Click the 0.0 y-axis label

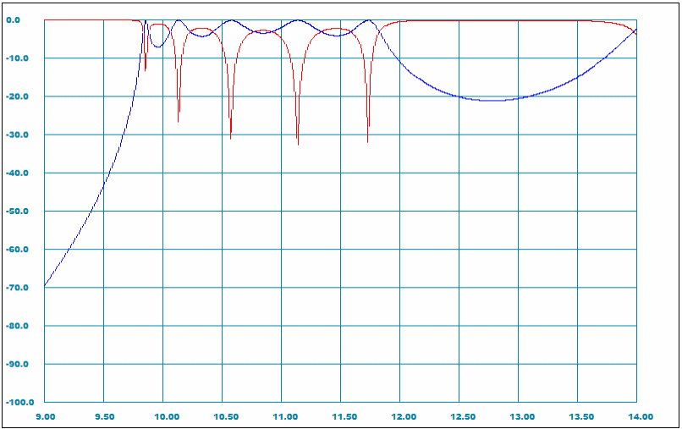[x=20, y=19]
